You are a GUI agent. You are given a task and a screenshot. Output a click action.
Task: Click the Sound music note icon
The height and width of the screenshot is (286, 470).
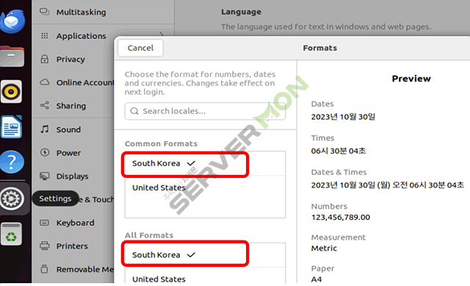tap(44, 129)
